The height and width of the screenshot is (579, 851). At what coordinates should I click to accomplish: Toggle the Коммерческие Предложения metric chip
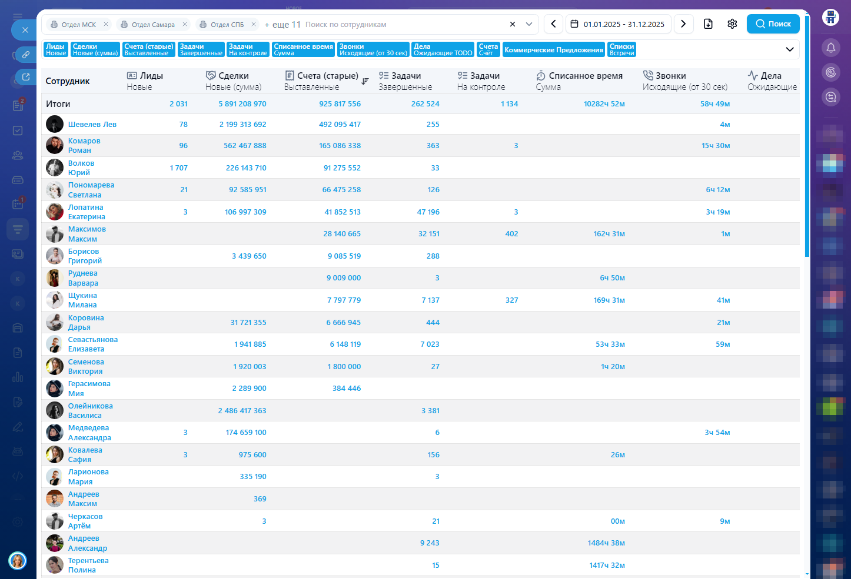pos(553,50)
